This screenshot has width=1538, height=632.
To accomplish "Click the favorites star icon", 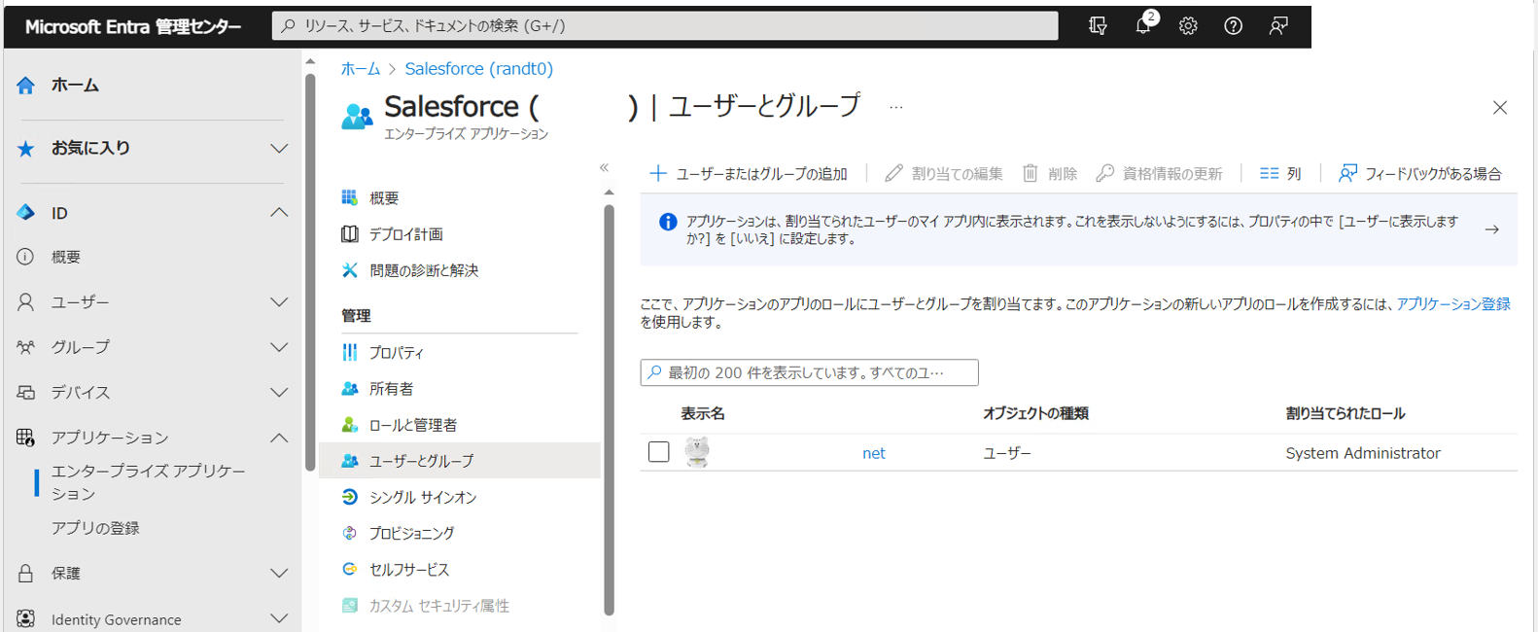I will (x=26, y=148).
